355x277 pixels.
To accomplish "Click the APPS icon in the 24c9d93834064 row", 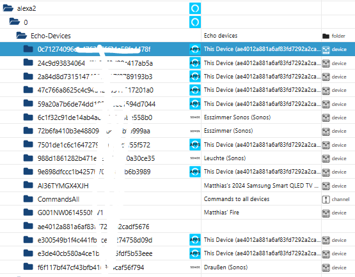I will (195, 63).
